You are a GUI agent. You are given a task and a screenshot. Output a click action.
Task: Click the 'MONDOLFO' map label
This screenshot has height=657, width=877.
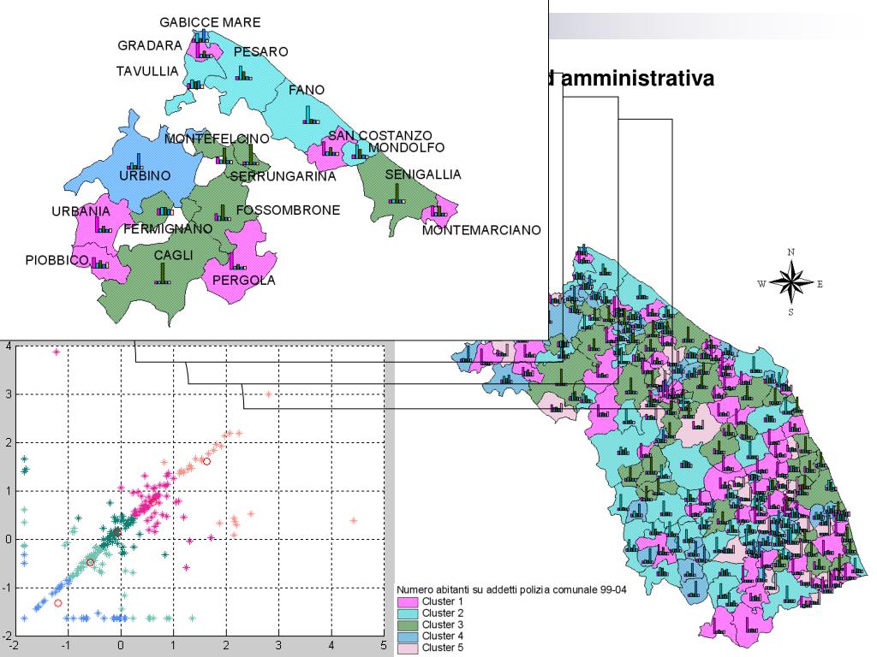pos(406,147)
